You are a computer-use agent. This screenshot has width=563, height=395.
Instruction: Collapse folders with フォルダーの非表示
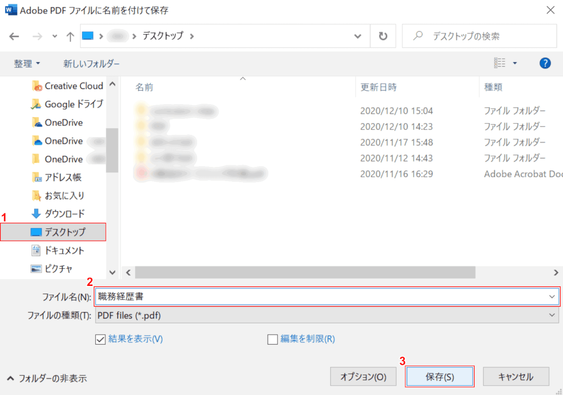[47, 378]
